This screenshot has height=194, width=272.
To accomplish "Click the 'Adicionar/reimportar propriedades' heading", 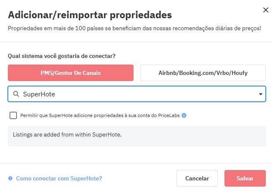I will [x=90, y=15].
